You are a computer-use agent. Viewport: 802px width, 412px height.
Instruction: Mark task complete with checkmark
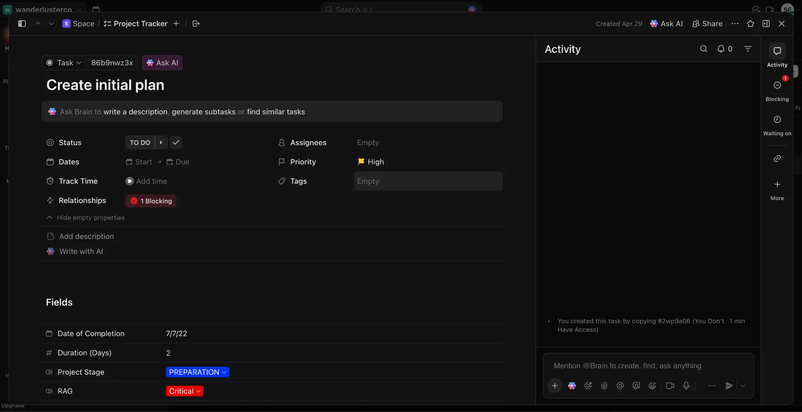[176, 142]
